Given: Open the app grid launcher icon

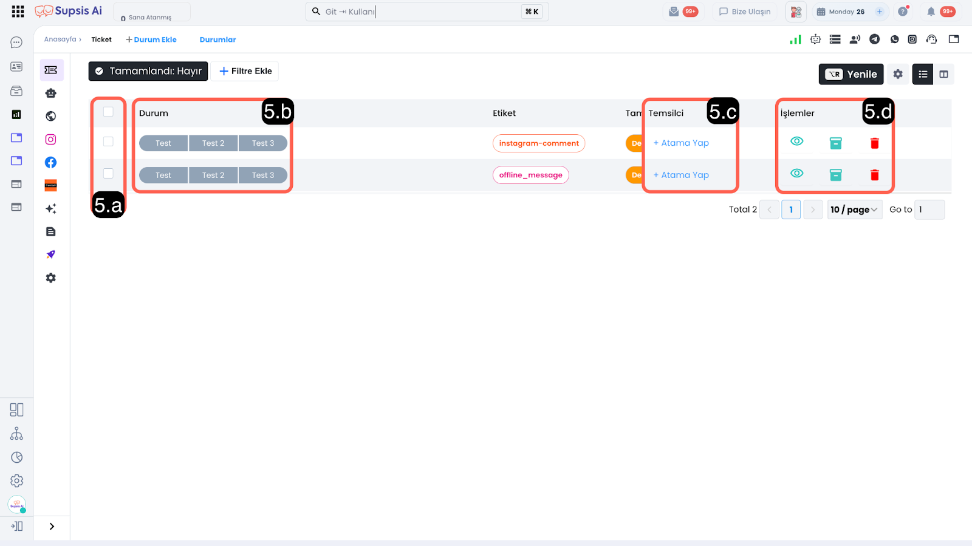Looking at the screenshot, I should pos(18,12).
